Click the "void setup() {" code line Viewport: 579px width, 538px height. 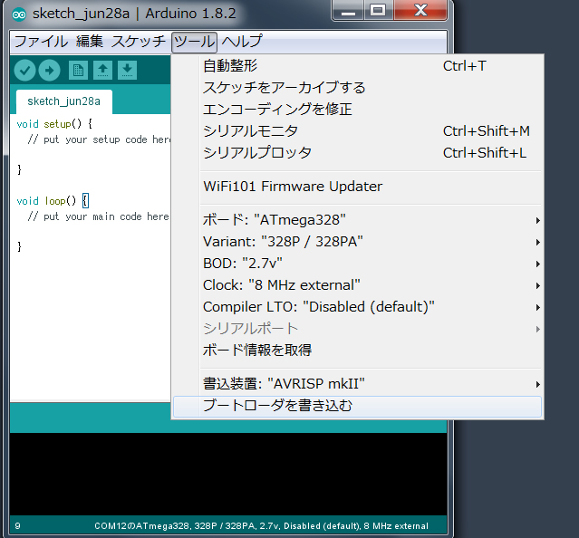(54, 124)
